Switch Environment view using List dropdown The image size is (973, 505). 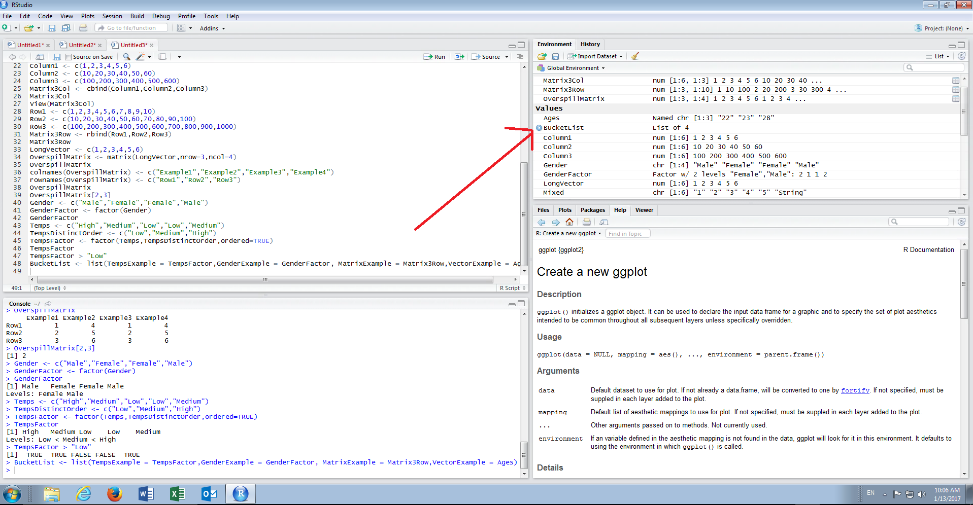[938, 56]
